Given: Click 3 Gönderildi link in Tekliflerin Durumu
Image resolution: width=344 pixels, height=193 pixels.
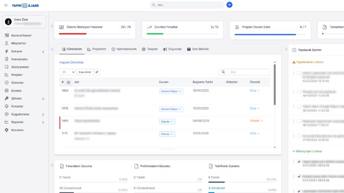Looking at the screenshot, I should click(216, 188).
